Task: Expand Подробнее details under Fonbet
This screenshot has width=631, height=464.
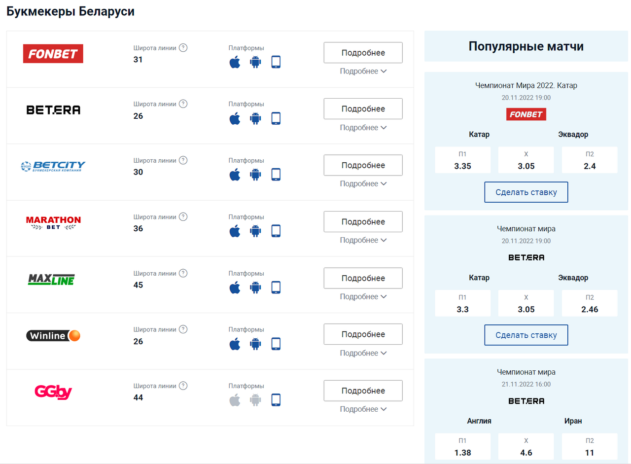Action: [x=363, y=71]
